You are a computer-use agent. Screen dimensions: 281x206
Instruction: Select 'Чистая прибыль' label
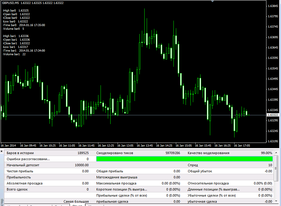tap(20, 171)
